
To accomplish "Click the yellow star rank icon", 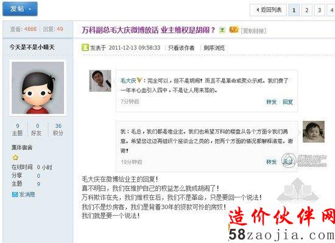I will tap(15, 157).
